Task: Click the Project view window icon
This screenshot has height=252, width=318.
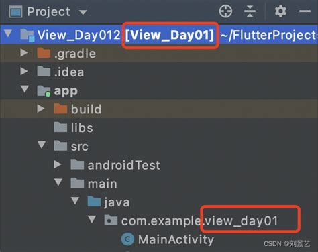Action: click(x=15, y=11)
